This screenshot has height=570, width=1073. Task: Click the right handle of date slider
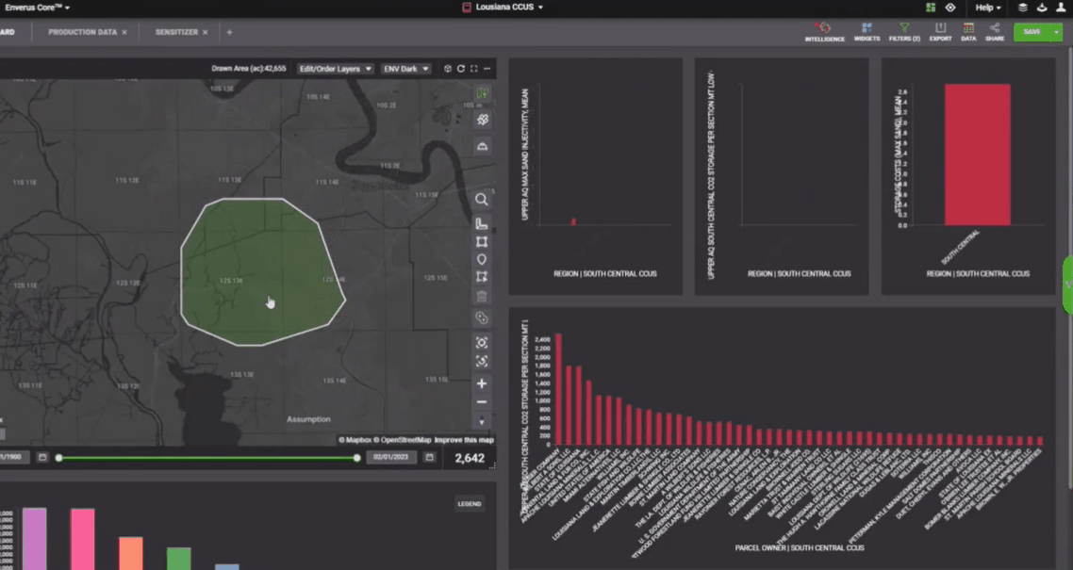[x=356, y=458]
